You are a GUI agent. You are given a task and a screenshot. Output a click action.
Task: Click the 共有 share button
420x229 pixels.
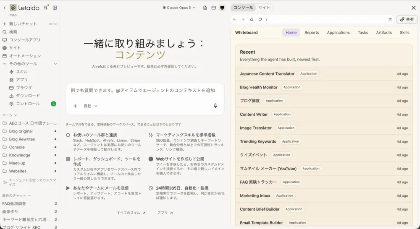coord(407,19)
